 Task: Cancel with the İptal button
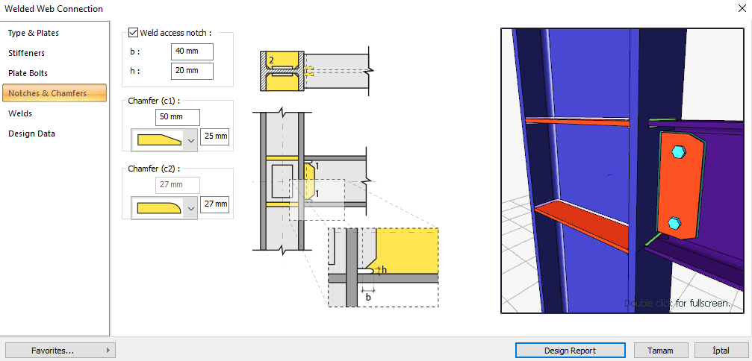click(x=721, y=351)
